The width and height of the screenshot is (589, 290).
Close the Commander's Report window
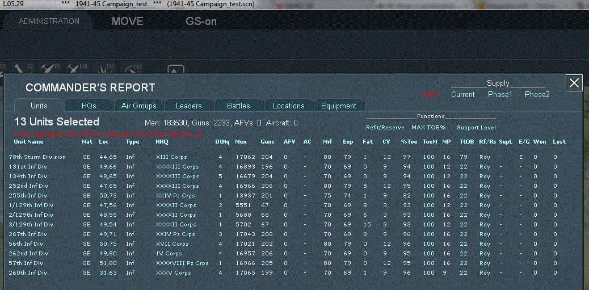574,83
